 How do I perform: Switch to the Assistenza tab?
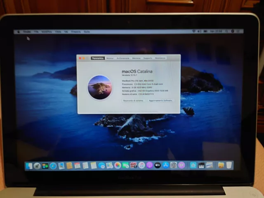pos(160,58)
